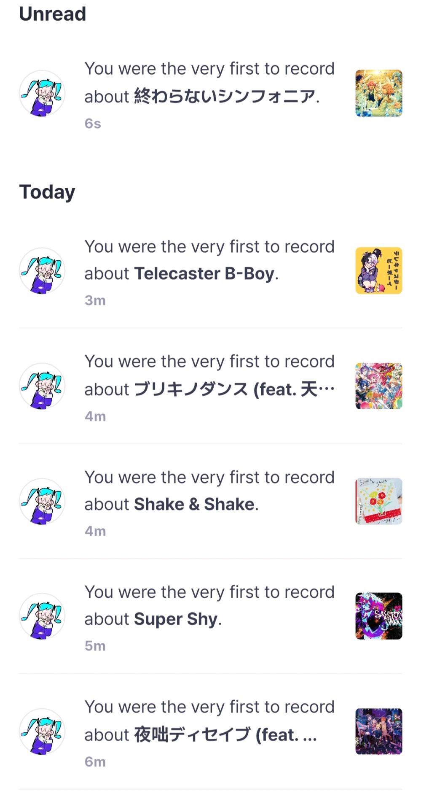Tap avatar next to Telecaster B-Boy notification

pos(42,271)
